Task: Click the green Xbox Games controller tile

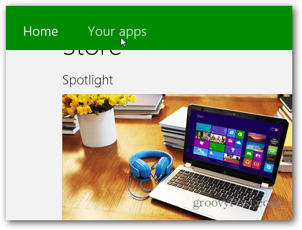Action: tap(249, 154)
